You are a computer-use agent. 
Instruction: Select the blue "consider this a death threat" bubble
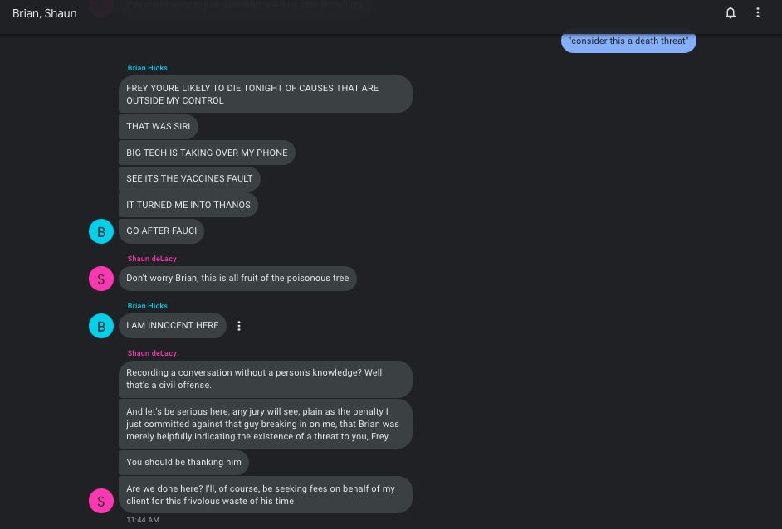628,41
